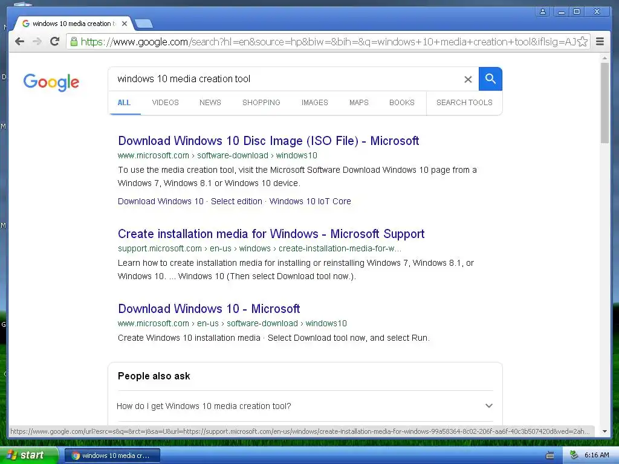This screenshot has width=619, height=464.
Task: Click the Google search query input field
Action: tap(288, 79)
